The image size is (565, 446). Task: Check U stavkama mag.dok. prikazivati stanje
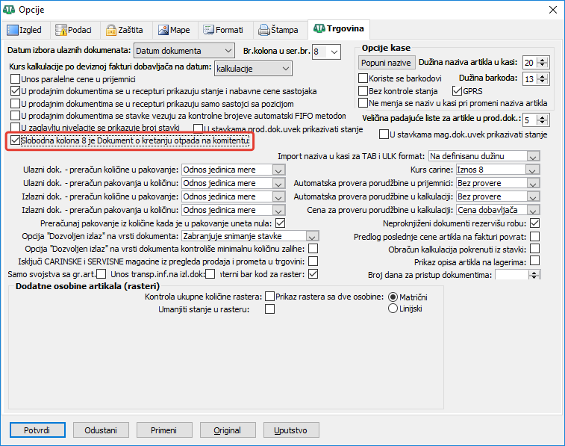(384, 134)
